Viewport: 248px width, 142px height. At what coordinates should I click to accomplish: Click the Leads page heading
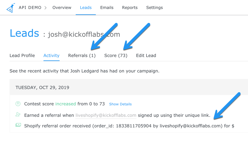[24, 33]
